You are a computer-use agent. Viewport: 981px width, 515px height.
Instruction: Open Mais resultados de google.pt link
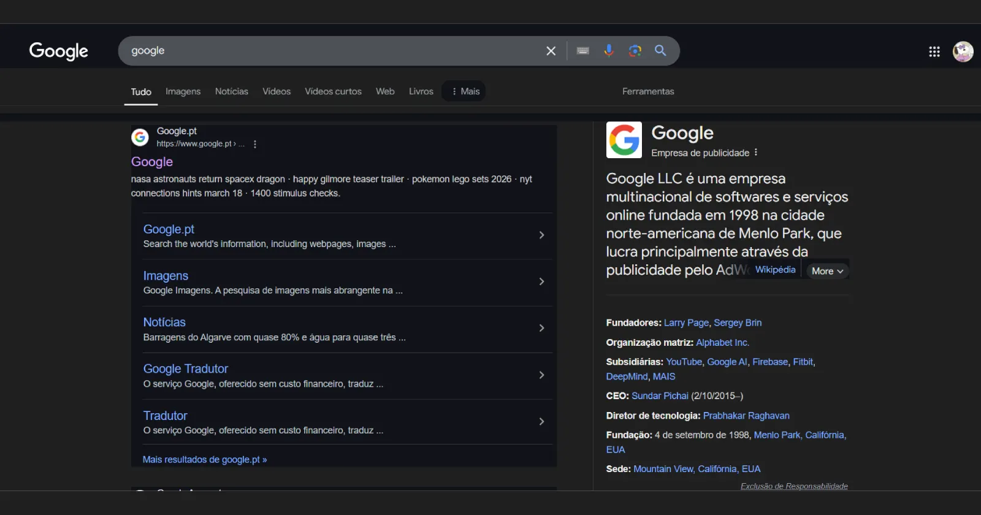[205, 459]
